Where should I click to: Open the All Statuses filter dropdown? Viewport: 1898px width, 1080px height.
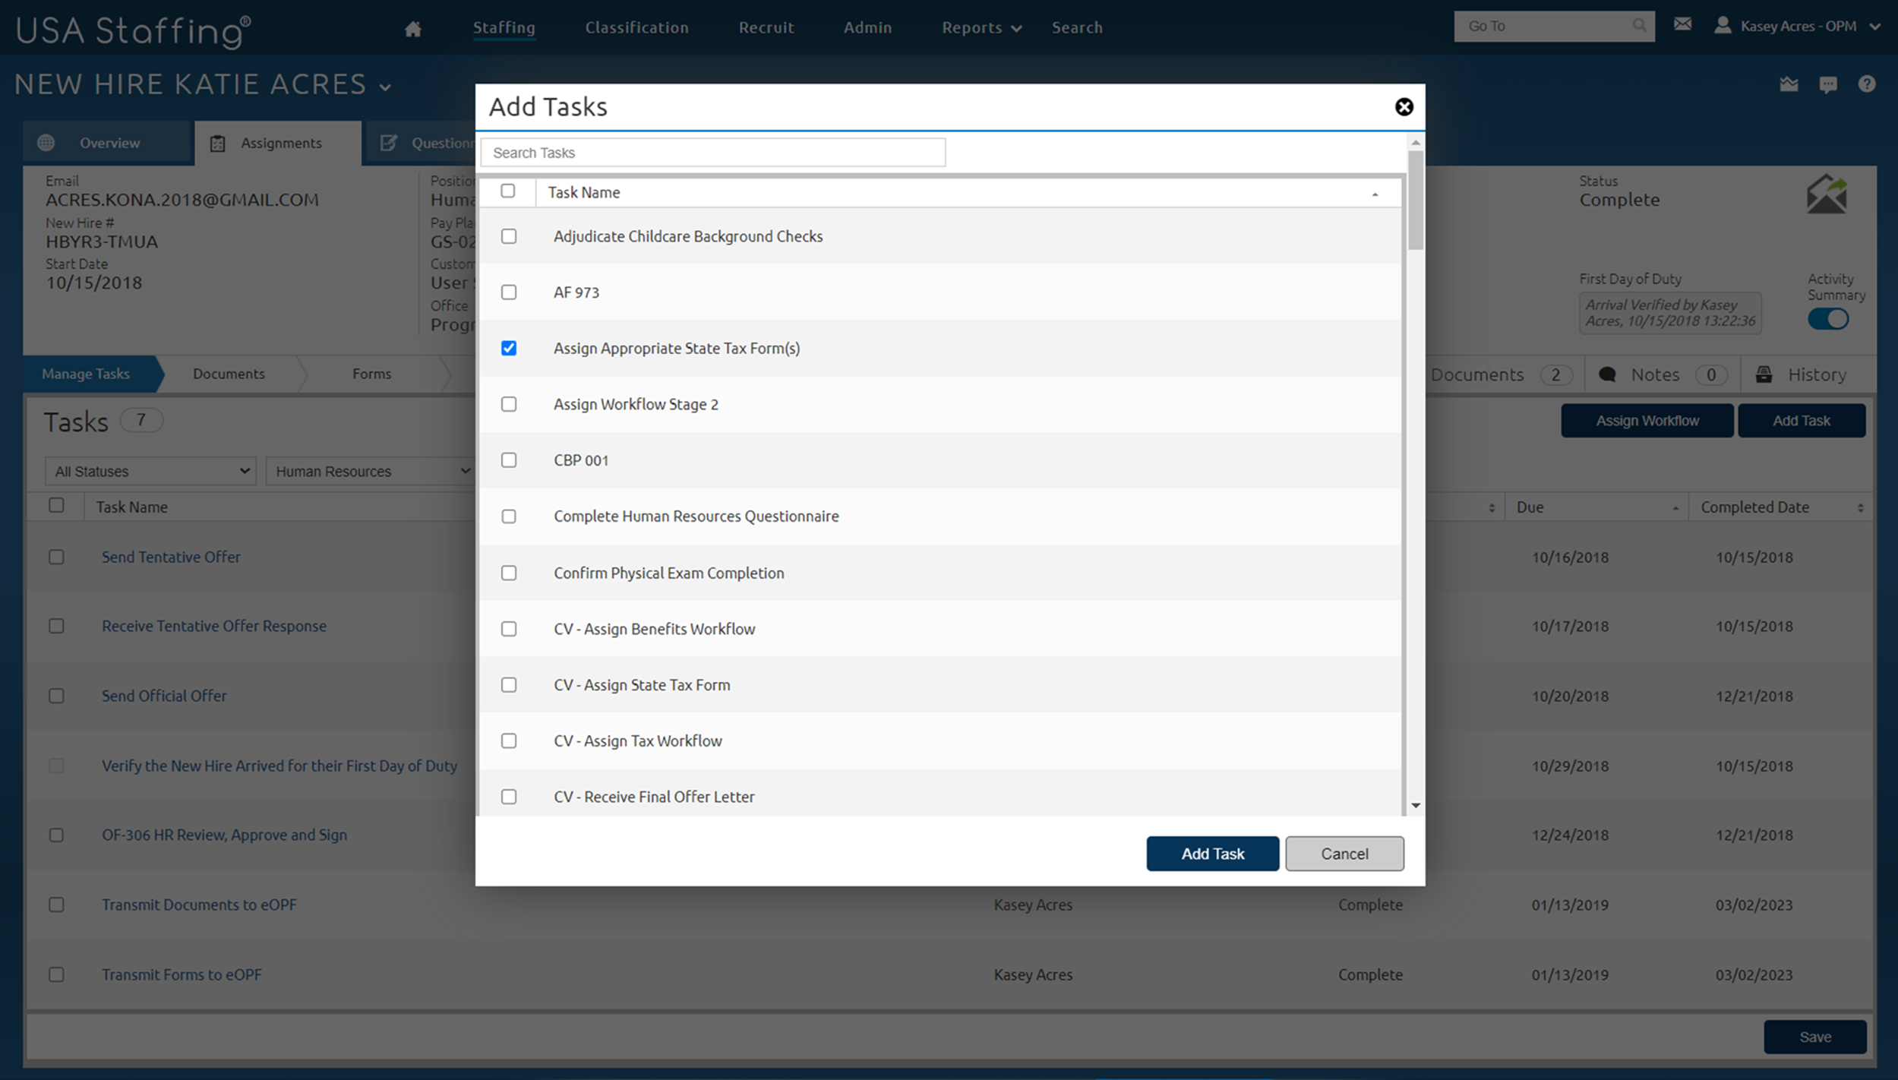tap(150, 471)
